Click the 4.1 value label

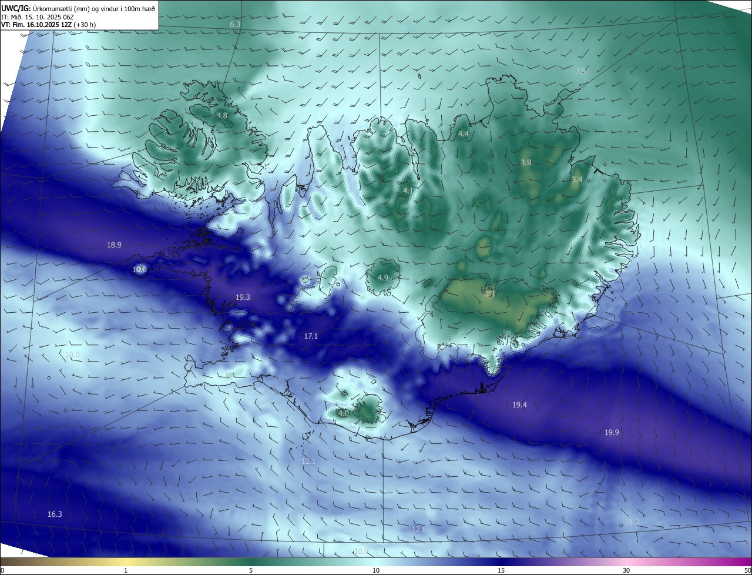tap(408, 191)
